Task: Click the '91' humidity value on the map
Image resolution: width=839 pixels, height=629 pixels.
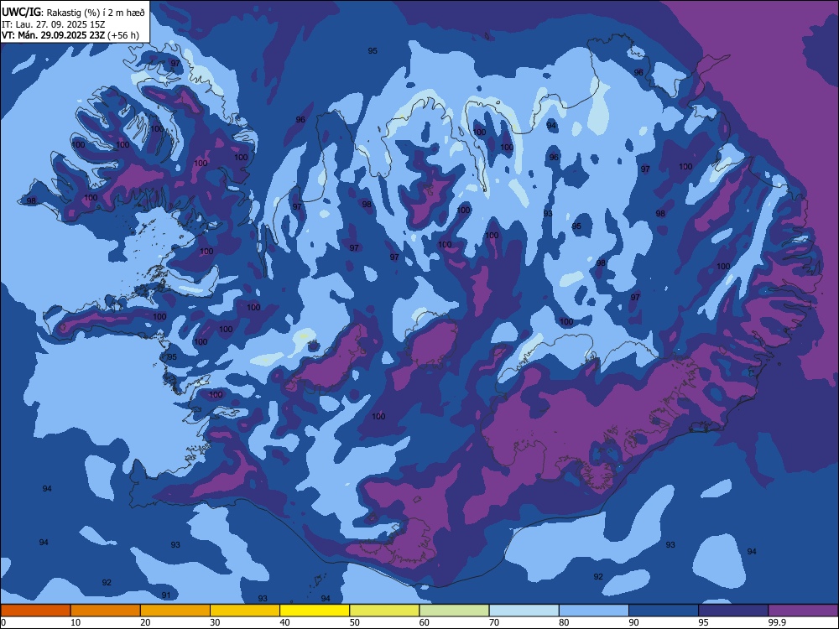Action: click(166, 595)
